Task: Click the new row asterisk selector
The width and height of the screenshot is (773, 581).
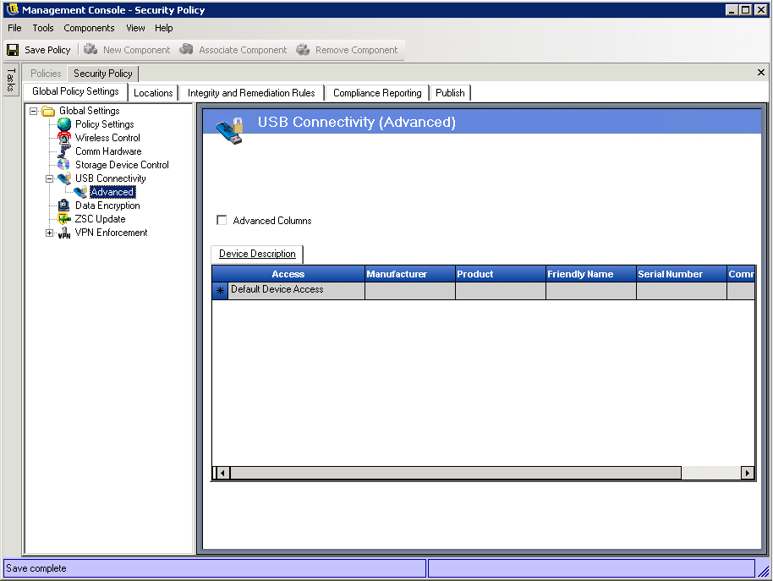Action: [221, 291]
